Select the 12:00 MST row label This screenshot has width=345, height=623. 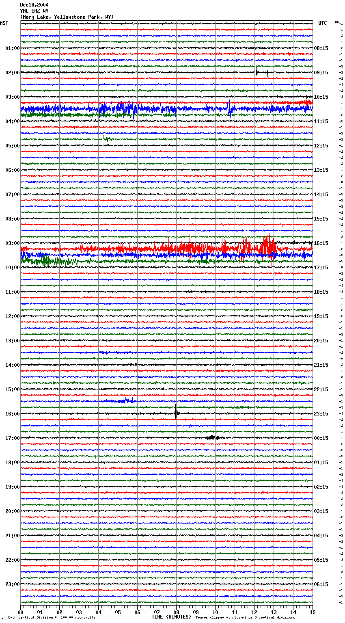pyautogui.click(x=12, y=316)
